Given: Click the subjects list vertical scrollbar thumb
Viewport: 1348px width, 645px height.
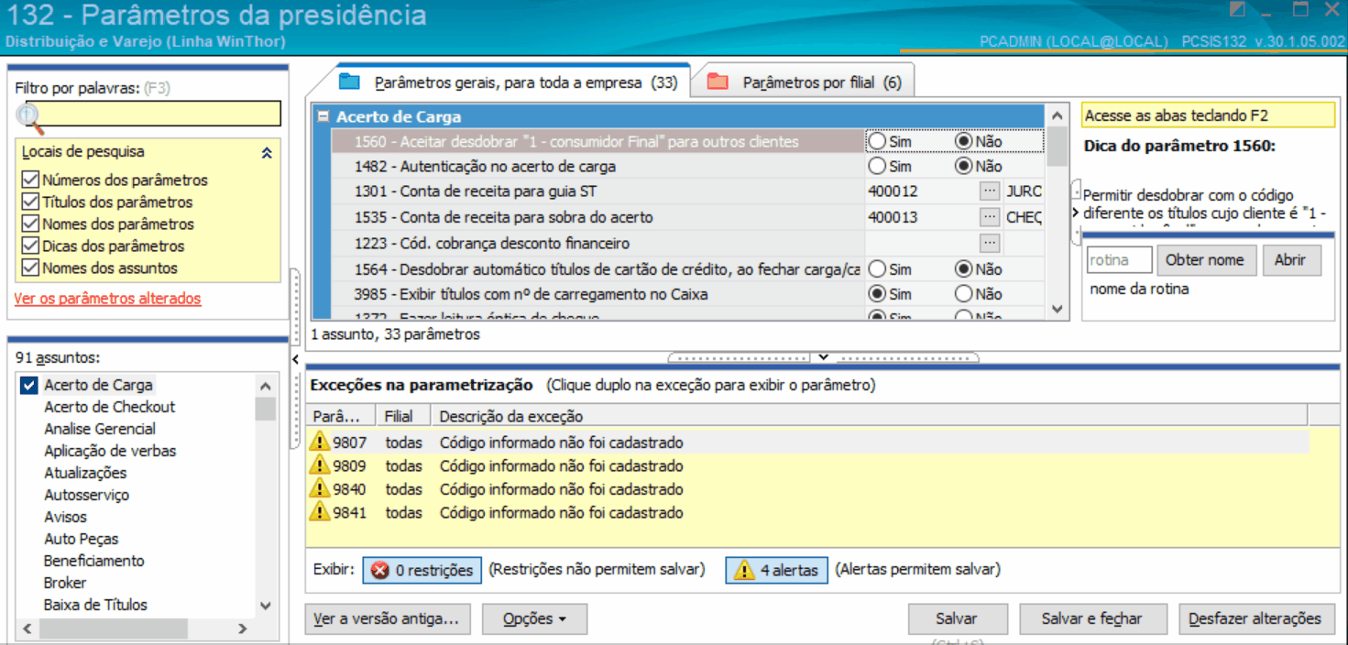Looking at the screenshot, I should 266,408.
